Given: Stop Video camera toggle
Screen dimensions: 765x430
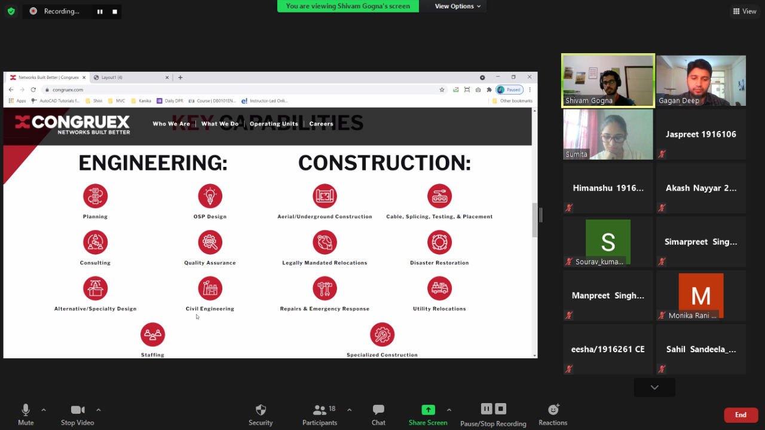Looking at the screenshot, I should tap(78, 414).
